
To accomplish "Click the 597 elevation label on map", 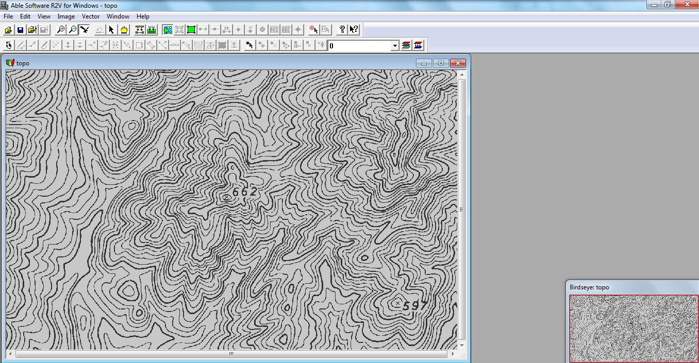I will [x=414, y=306].
